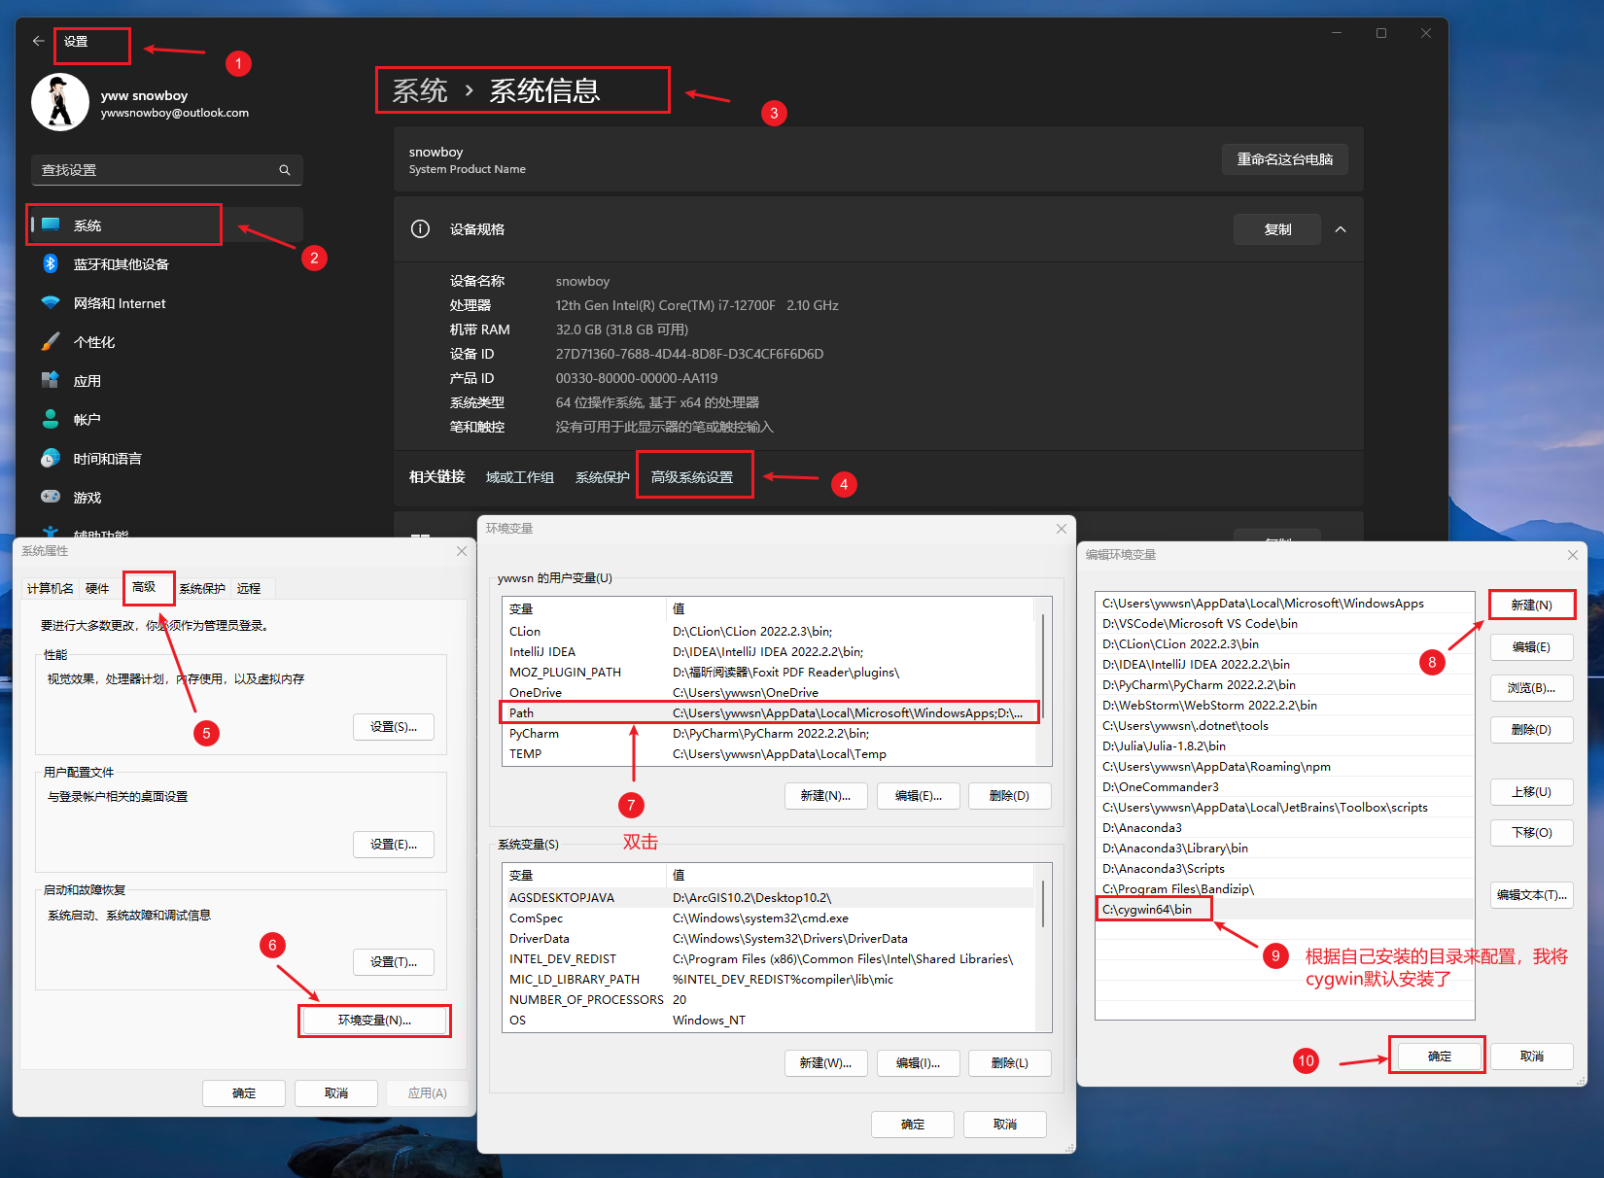Viewport: 1604px width, 1178px height.
Task: Close the 编辑环境变量 dialog
Action: click(1573, 555)
